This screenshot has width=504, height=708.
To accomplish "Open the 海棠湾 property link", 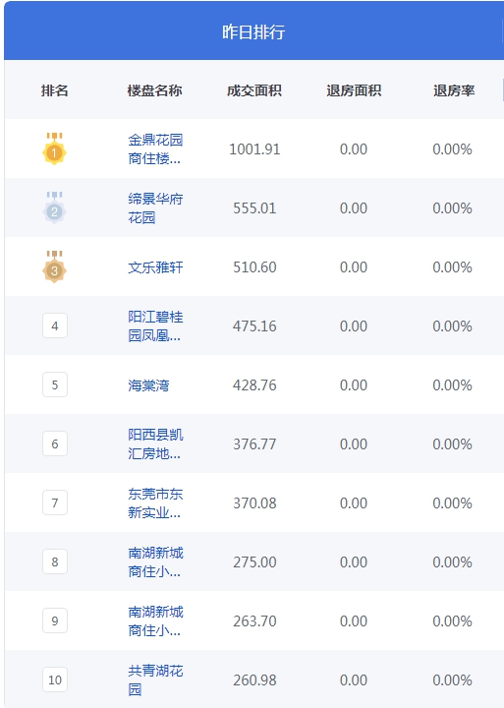I will 148,385.
